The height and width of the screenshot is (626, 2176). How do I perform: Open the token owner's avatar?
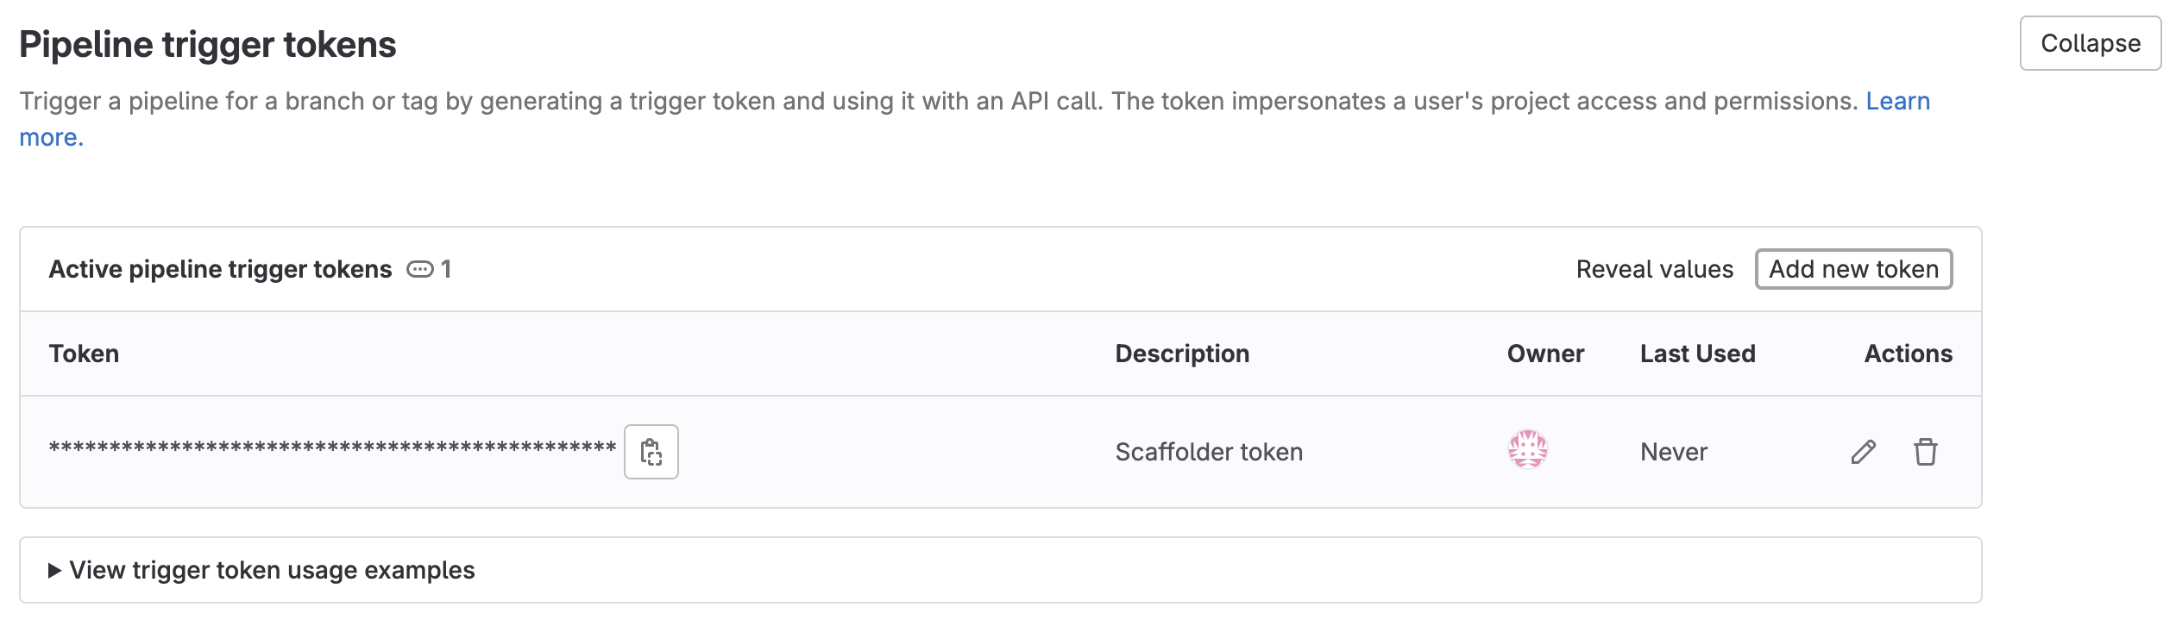click(1527, 450)
